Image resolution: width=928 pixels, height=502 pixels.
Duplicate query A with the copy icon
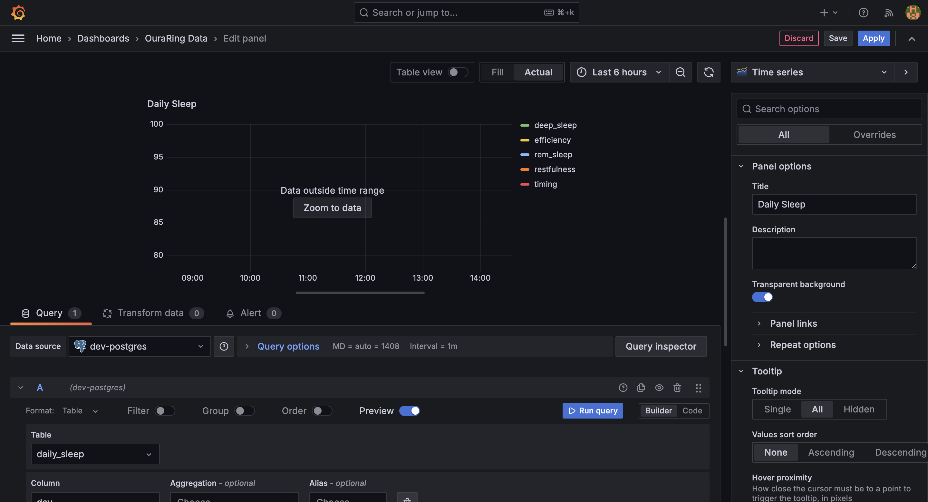[641, 388]
